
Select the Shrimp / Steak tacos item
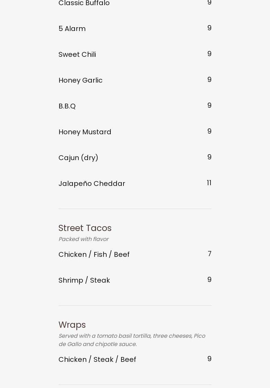[84, 280]
